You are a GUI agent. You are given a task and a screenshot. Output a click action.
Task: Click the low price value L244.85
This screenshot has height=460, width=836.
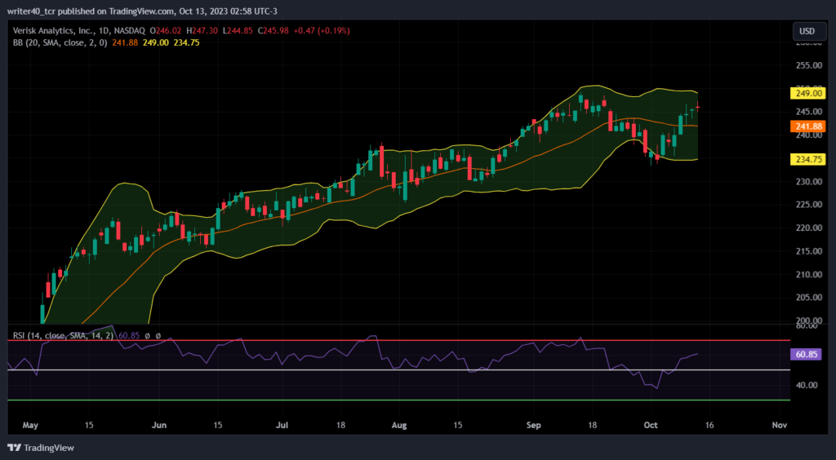coord(238,31)
